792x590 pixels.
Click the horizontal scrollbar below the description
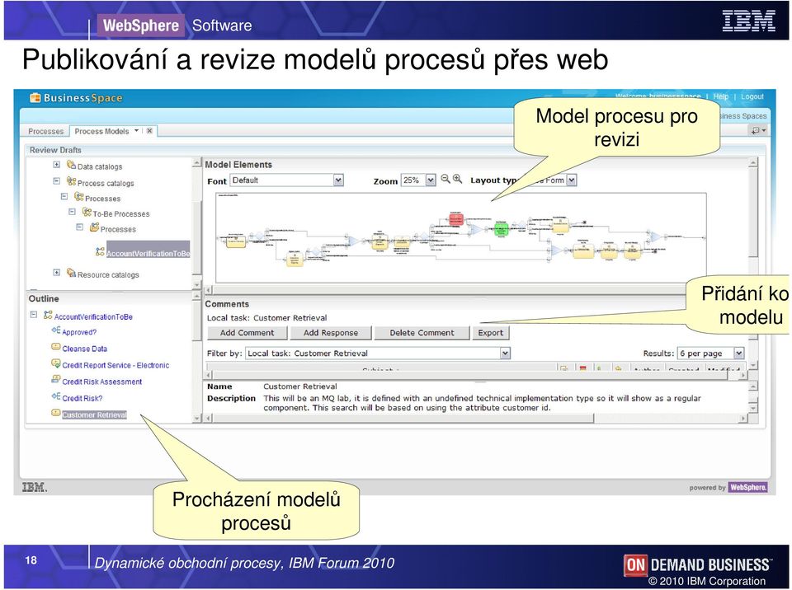click(475, 419)
